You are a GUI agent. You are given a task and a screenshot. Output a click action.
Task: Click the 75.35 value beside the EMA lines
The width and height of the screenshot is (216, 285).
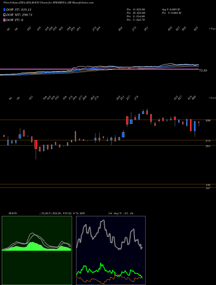click(203, 70)
